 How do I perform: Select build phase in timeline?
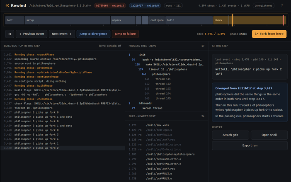[189, 20]
